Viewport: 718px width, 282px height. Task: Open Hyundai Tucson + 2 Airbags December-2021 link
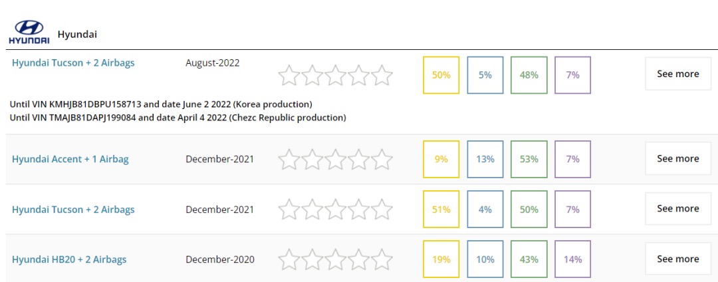click(73, 210)
